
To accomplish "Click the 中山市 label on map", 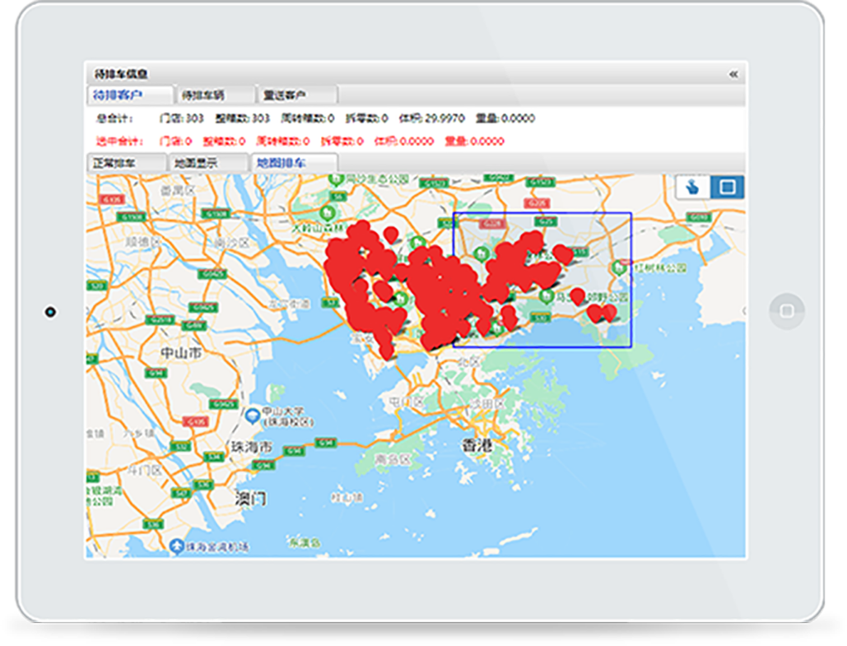I will [x=180, y=353].
